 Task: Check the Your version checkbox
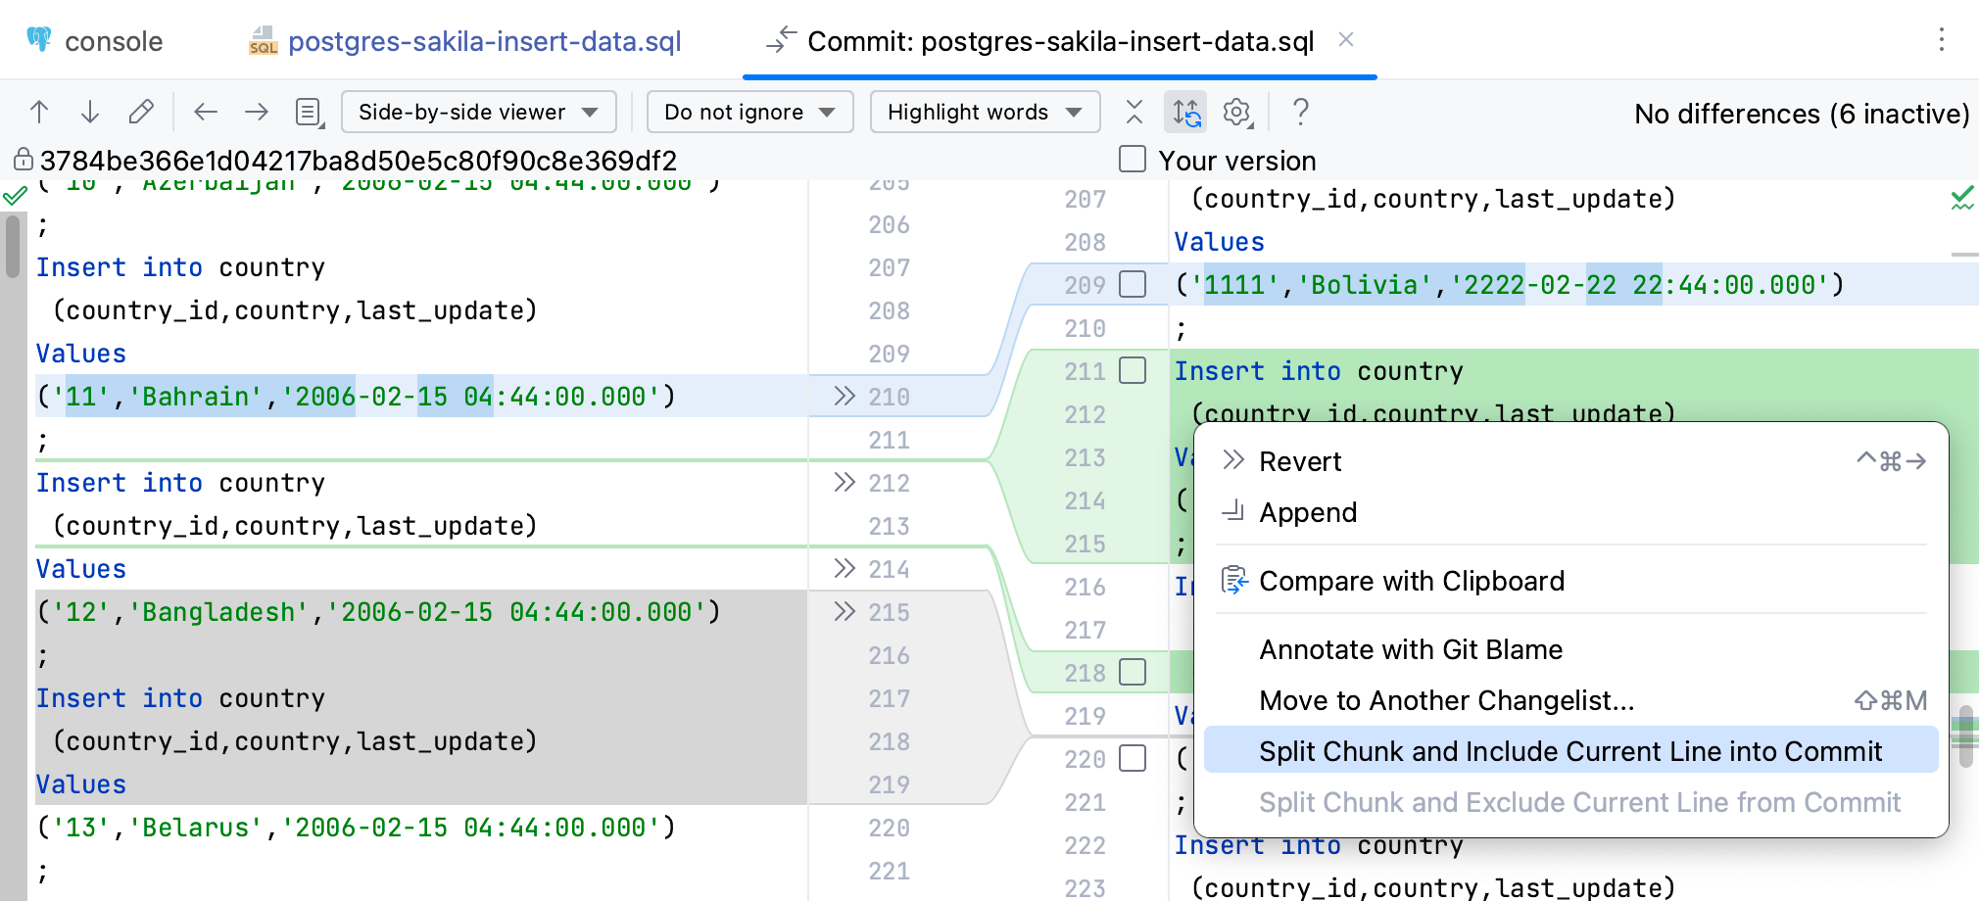1133,159
